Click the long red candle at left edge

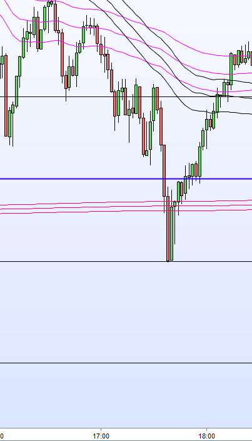6,96
